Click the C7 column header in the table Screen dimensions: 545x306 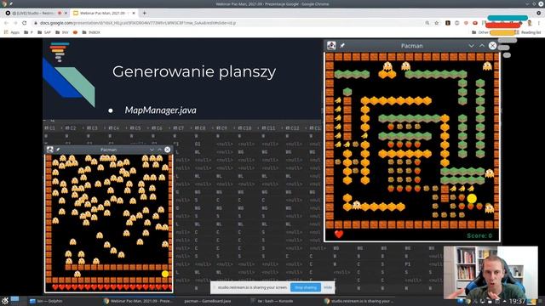coord(178,128)
